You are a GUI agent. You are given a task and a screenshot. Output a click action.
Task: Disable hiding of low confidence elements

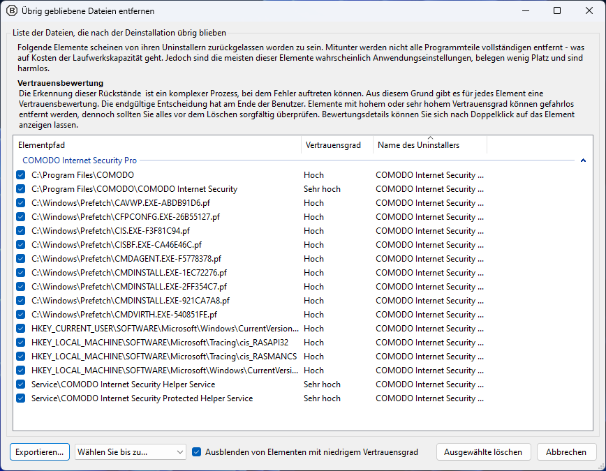click(x=197, y=451)
